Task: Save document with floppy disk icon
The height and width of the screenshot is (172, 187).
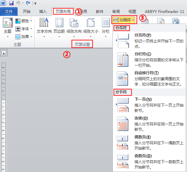Action: [x=11, y=3]
